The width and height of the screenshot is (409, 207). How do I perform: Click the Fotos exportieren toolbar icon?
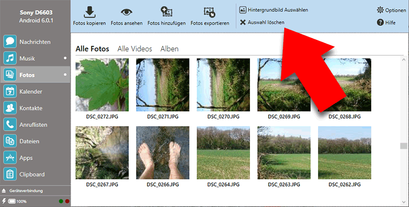pos(210,12)
